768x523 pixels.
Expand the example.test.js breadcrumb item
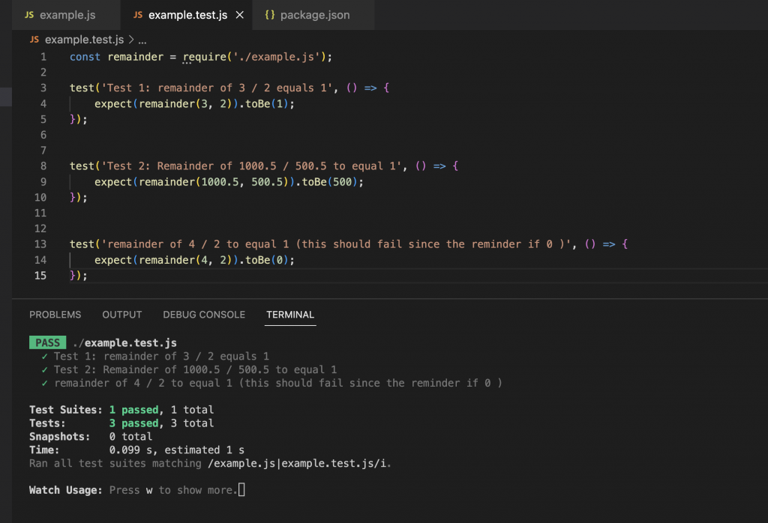[84, 40]
